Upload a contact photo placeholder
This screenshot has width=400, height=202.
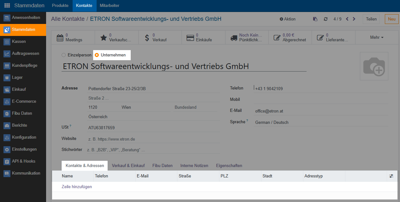click(x=374, y=66)
